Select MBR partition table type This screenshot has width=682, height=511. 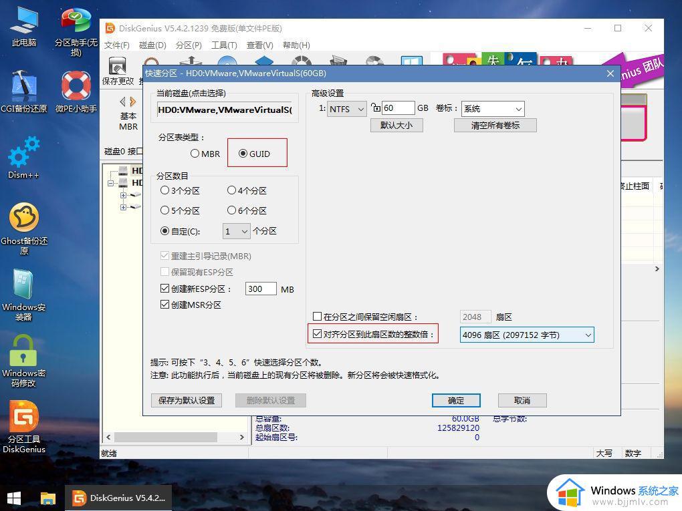pos(205,154)
